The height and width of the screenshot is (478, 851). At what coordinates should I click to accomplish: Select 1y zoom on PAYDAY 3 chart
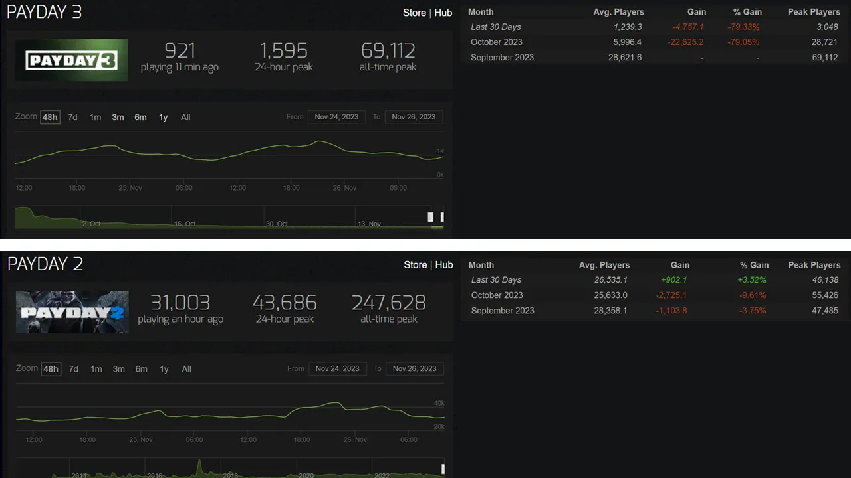(x=163, y=118)
